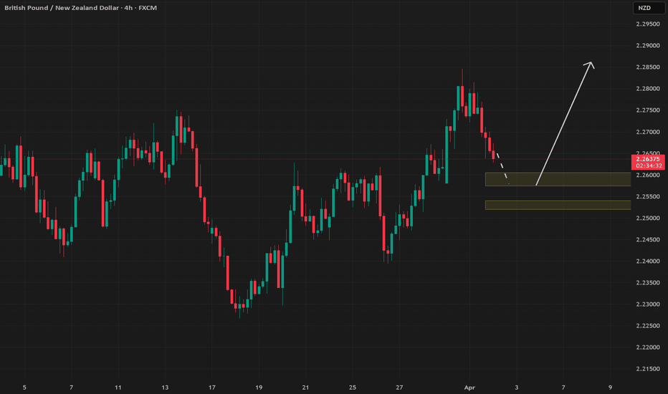Click date label 11 on time axis
Viewport: 668px width, 394px height.
[x=118, y=387]
